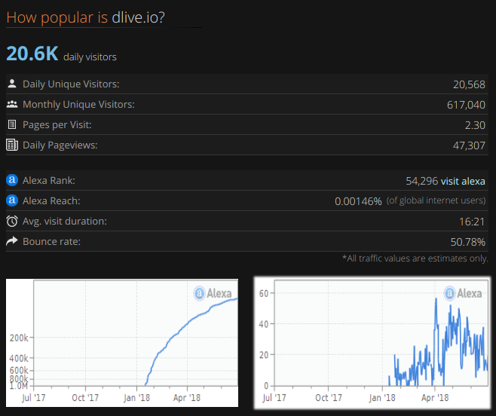Click the Pages per Visit page icon
496x416 pixels.
[x=12, y=124]
